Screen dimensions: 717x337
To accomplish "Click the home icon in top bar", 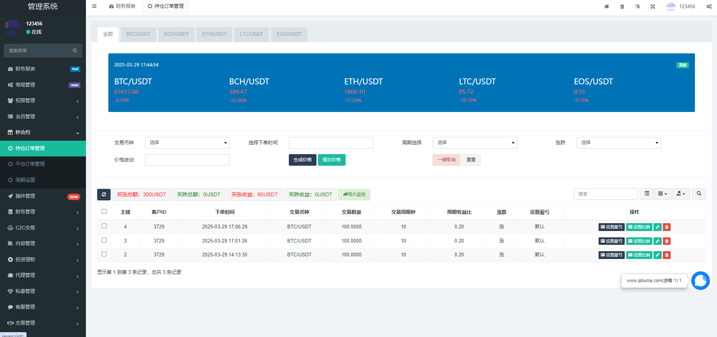I will click(x=606, y=6).
